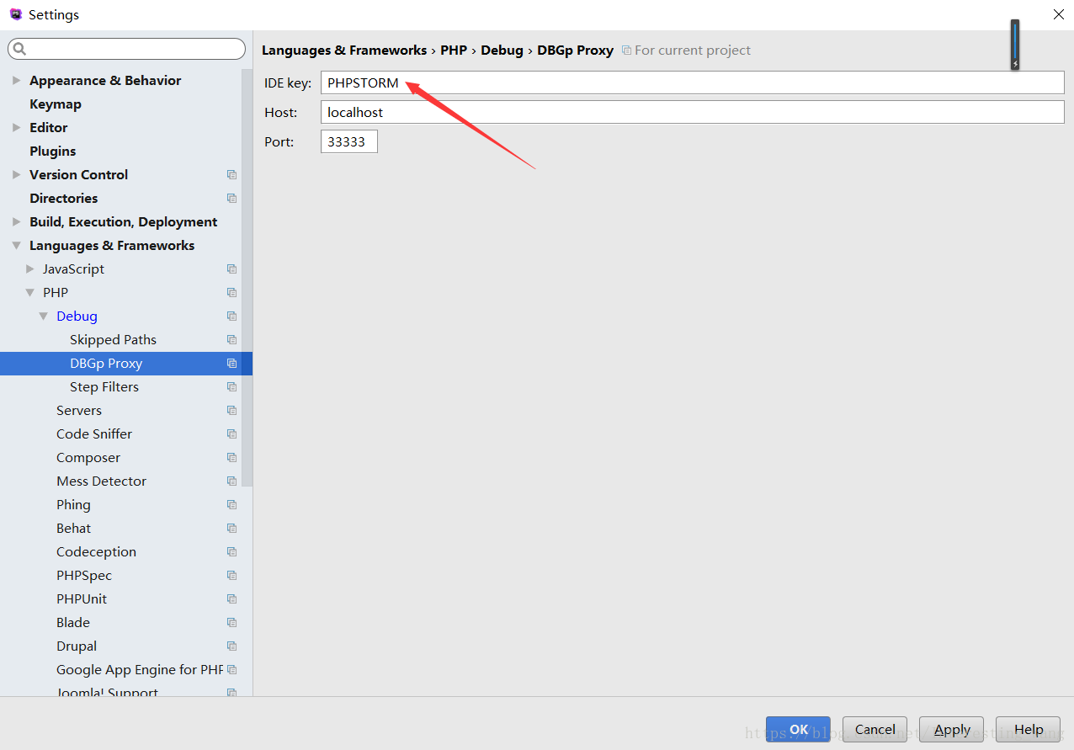Open PHPSpec settings
The image size is (1074, 750).
(84, 576)
